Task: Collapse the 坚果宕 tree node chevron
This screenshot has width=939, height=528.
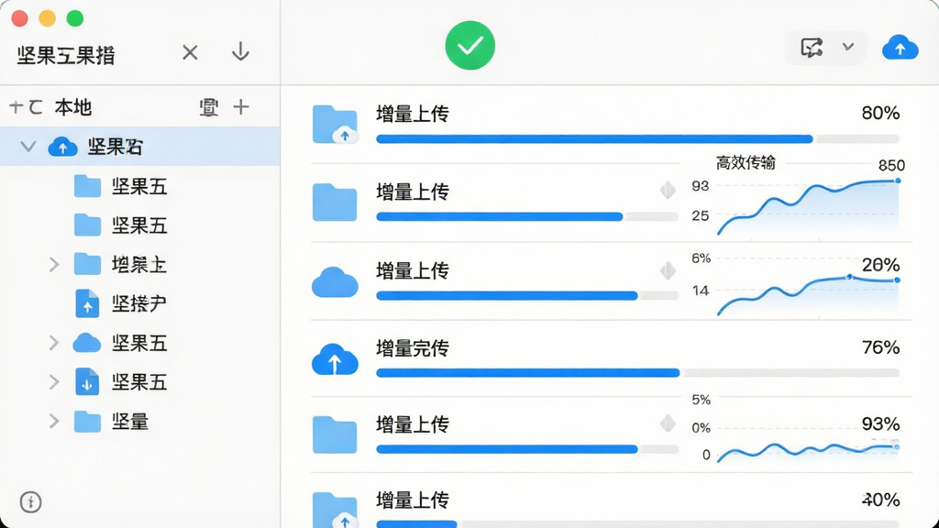Action: pyautogui.click(x=28, y=147)
